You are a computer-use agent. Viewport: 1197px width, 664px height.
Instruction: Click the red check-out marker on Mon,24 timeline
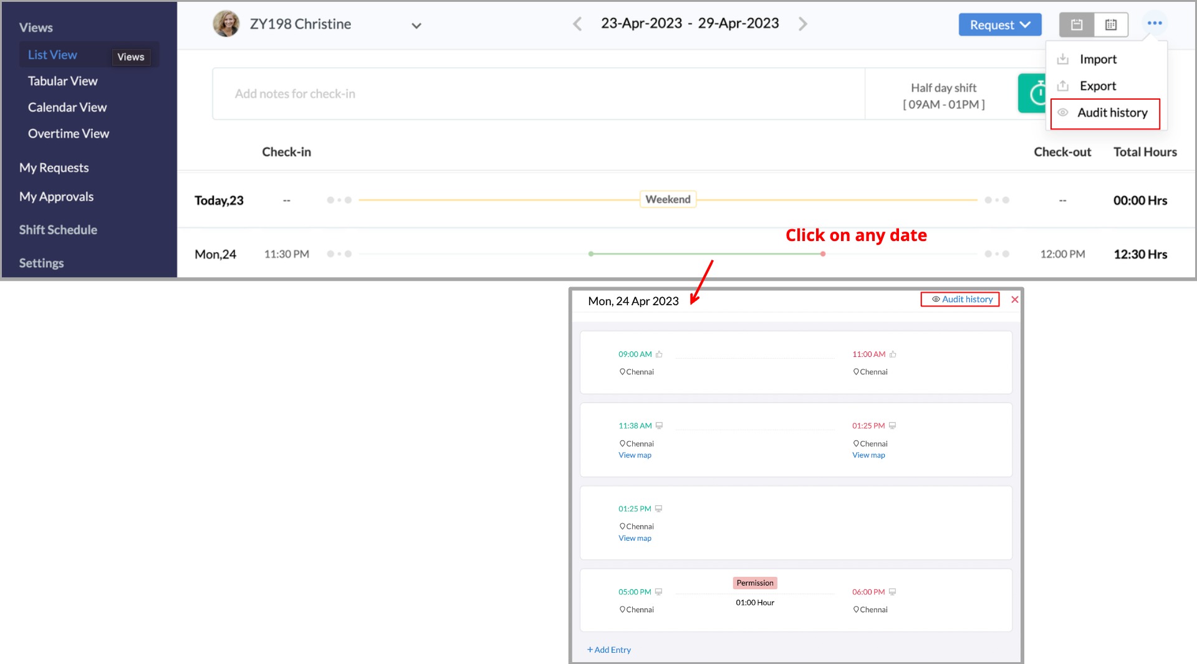pos(823,254)
